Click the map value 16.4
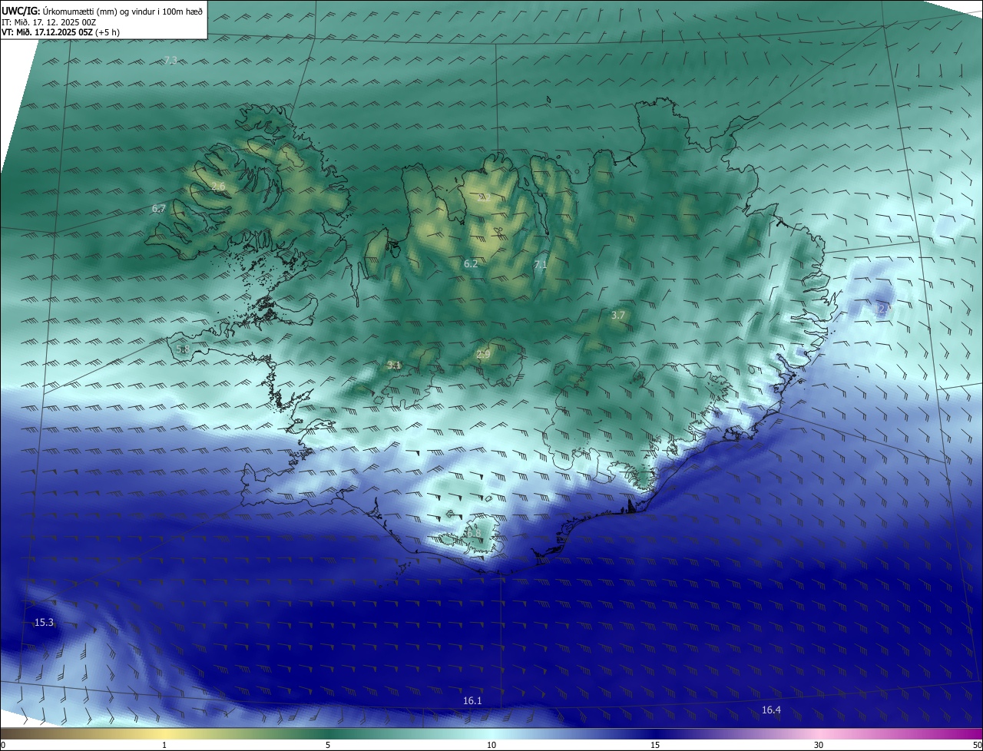The width and height of the screenshot is (983, 751). coord(771,710)
